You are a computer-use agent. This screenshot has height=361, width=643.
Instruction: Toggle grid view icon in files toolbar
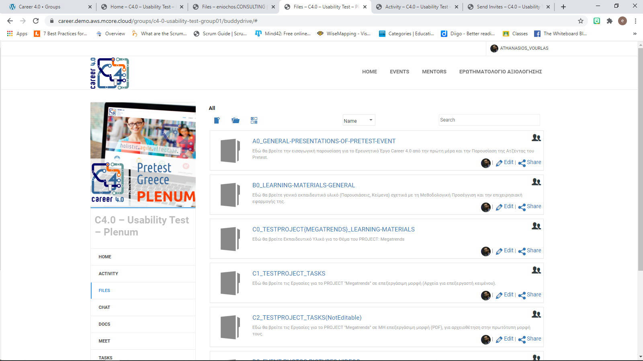tap(254, 120)
